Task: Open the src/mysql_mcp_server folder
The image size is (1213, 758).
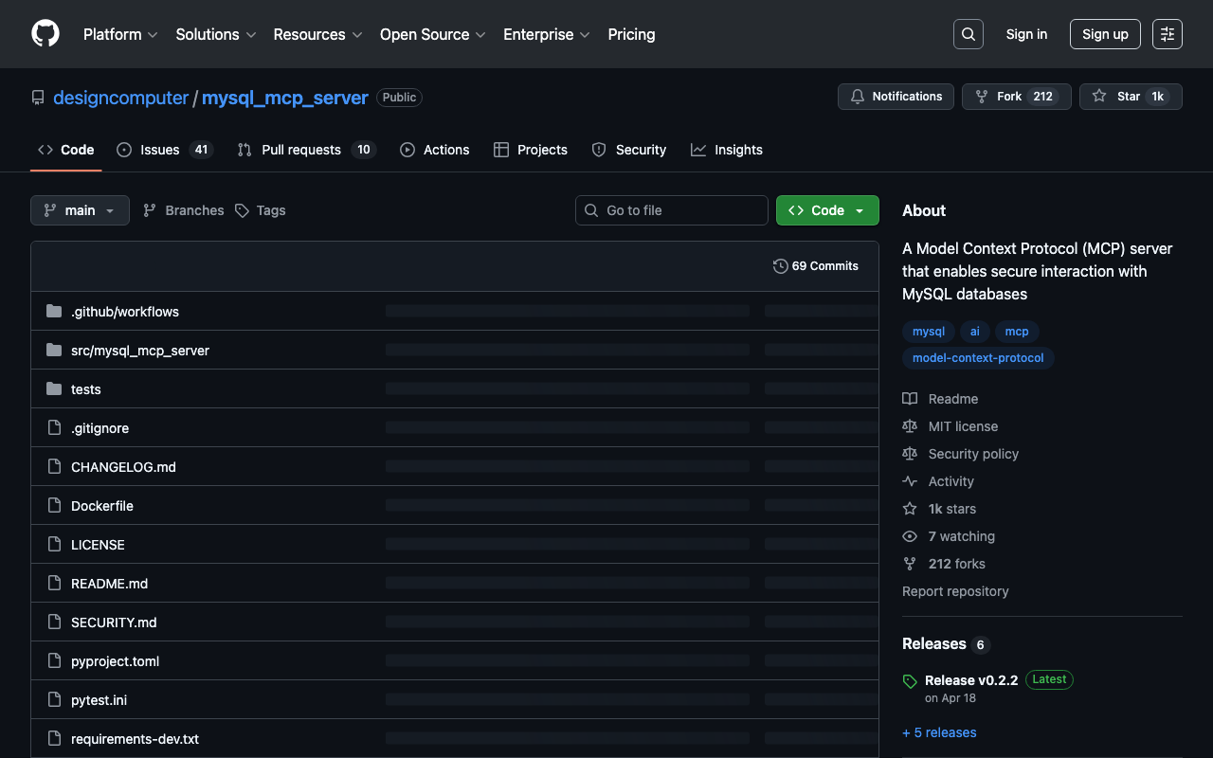Action: [x=139, y=351]
